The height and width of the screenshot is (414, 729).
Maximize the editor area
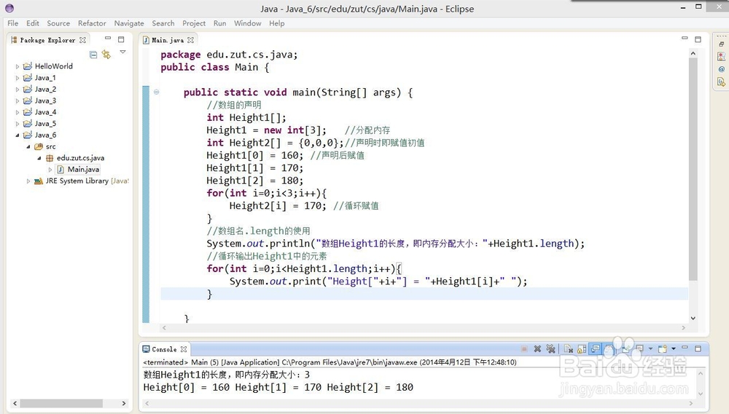pyautogui.click(x=698, y=39)
